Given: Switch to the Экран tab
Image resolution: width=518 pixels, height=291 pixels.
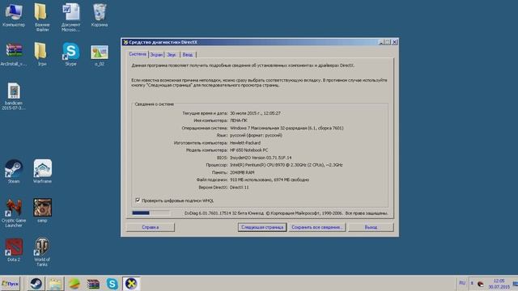Looking at the screenshot, I should click(x=156, y=55).
